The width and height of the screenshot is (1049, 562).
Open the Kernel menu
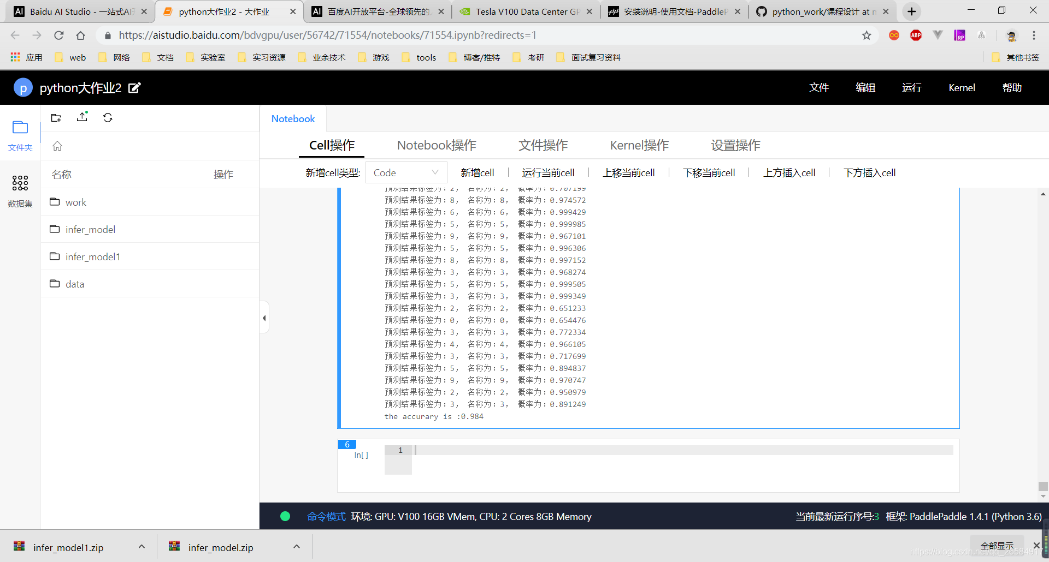[x=962, y=88]
